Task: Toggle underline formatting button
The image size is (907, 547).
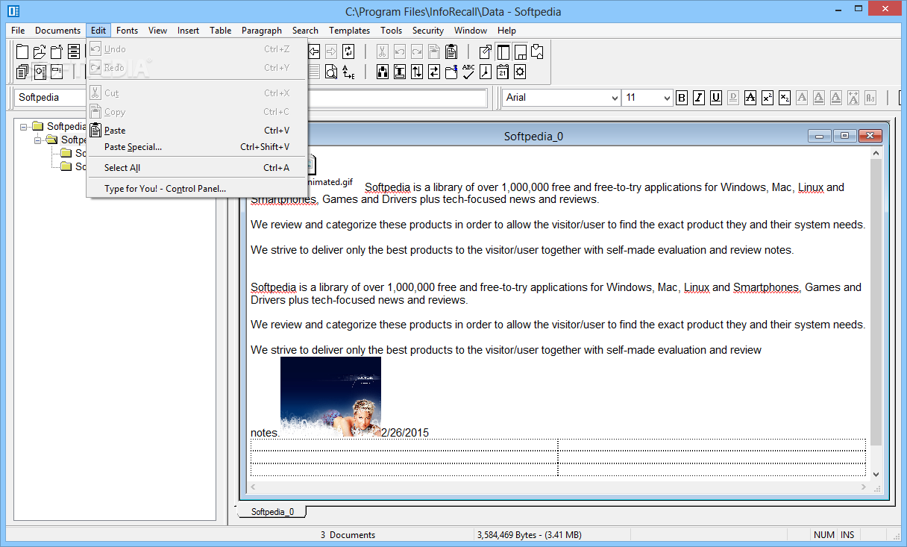Action: pos(716,97)
